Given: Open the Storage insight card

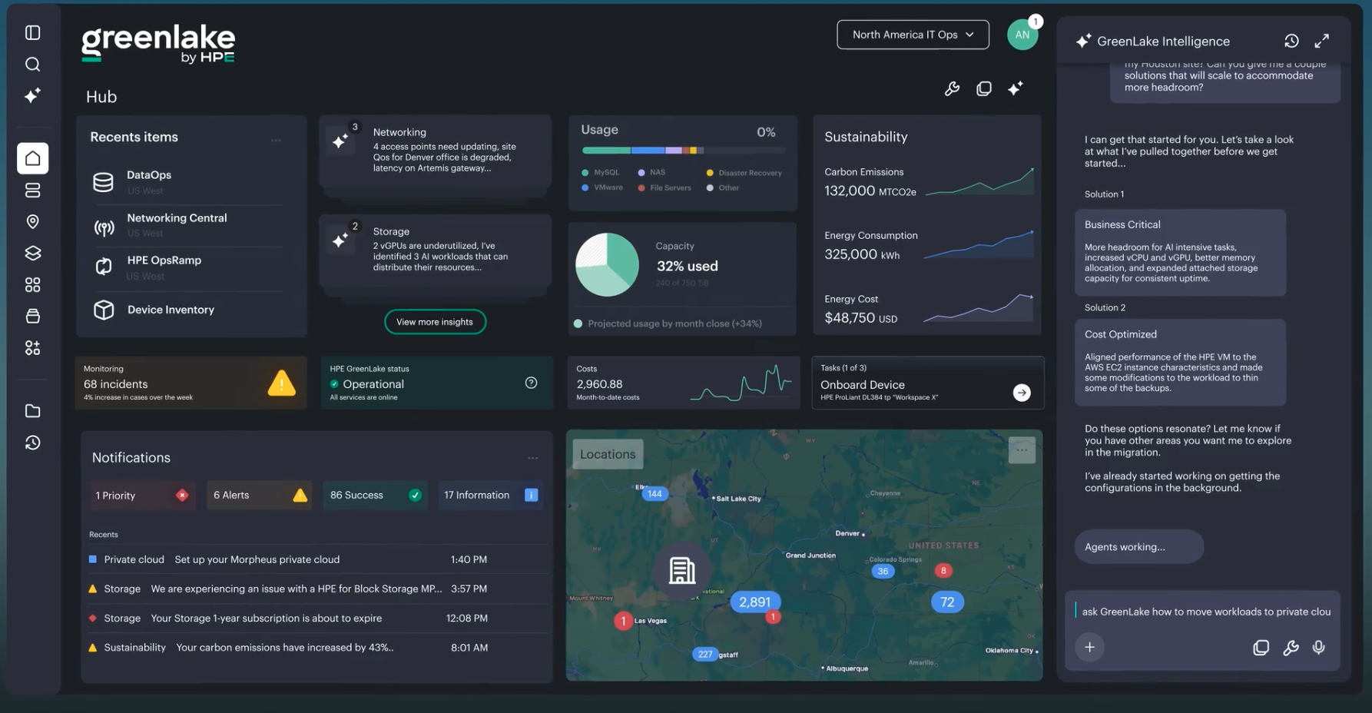Looking at the screenshot, I should 435,250.
